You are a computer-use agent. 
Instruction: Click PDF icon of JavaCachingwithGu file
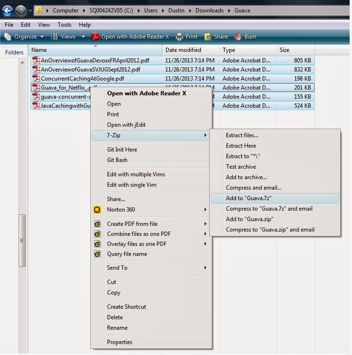(36, 105)
